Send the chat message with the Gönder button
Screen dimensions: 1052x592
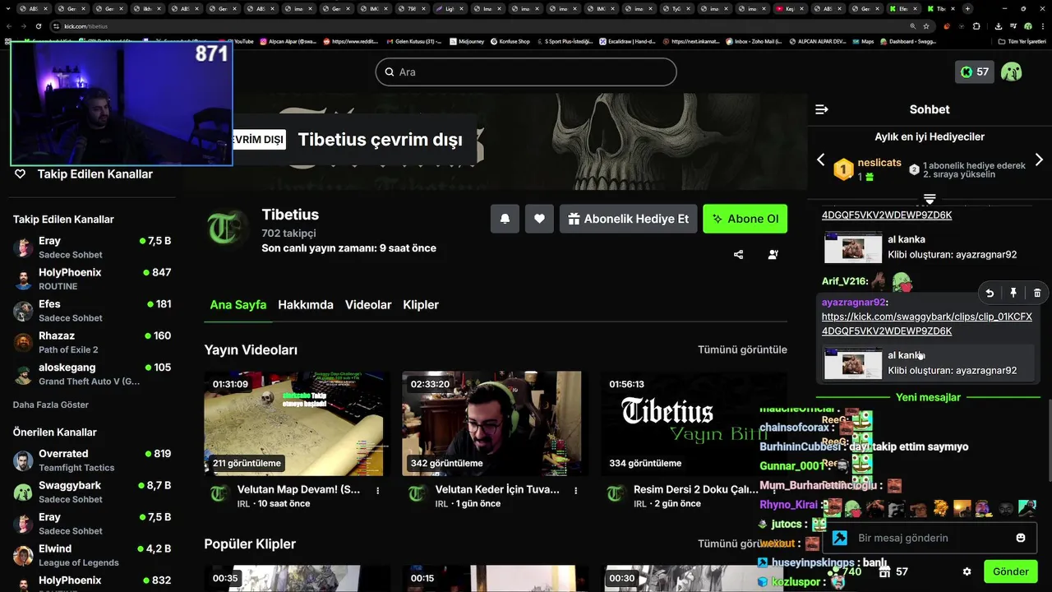pyautogui.click(x=1011, y=571)
